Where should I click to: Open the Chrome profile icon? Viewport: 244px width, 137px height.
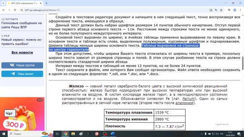coord(235,10)
